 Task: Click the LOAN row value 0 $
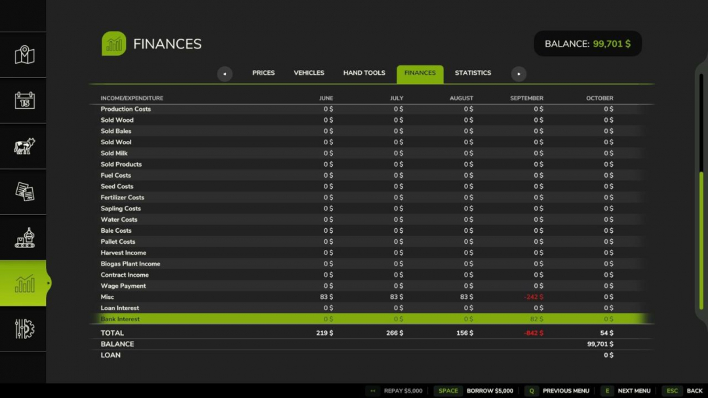coord(608,355)
